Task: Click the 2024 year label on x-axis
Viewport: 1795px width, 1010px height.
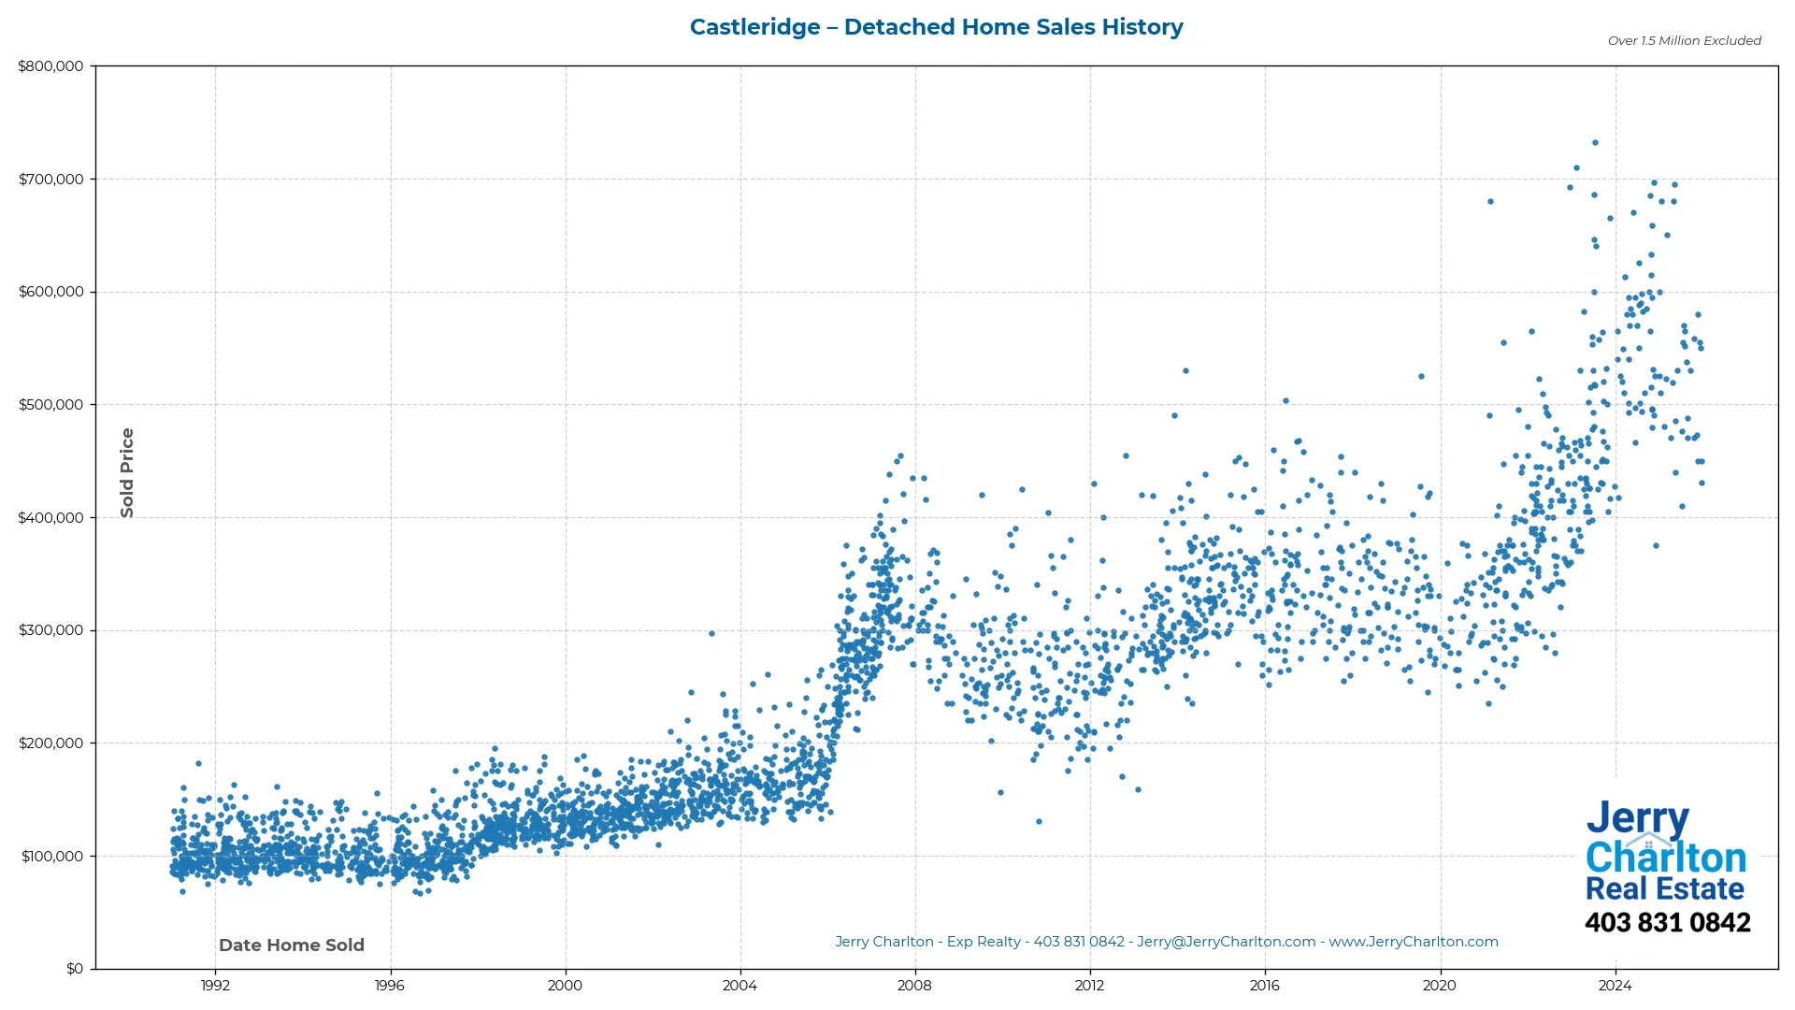Action: (x=1615, y=985)
